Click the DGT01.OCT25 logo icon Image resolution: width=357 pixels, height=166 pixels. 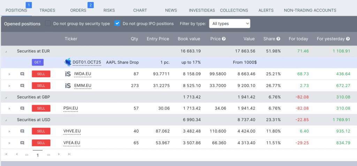68,62
